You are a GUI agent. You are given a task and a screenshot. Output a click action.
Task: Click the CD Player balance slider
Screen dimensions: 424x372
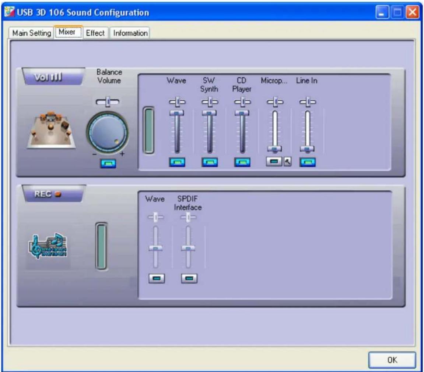(x=242, y=102)
